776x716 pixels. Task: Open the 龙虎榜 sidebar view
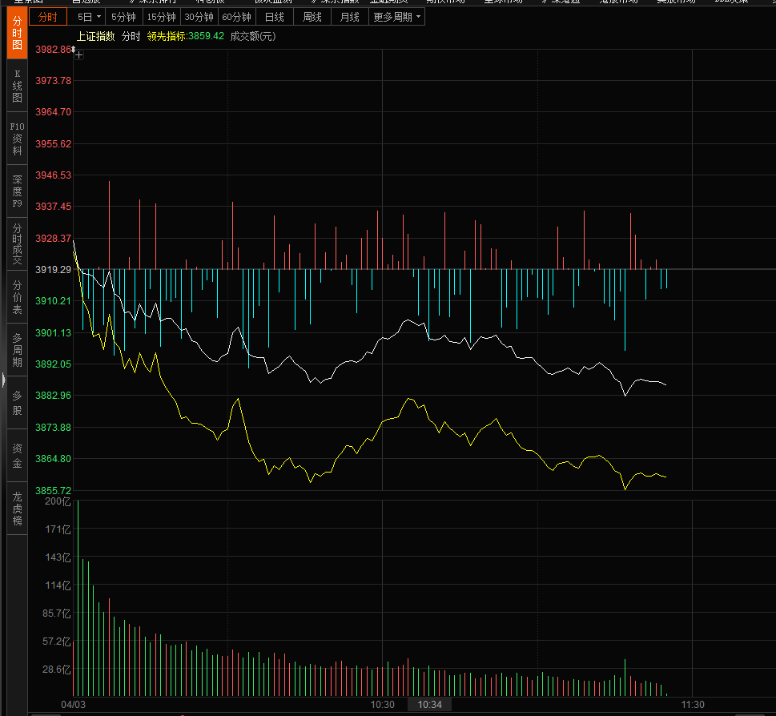17,509
